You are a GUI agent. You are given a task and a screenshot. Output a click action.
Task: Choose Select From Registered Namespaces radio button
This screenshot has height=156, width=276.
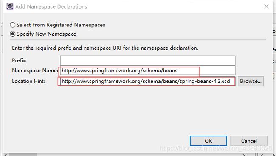point(12,25)
